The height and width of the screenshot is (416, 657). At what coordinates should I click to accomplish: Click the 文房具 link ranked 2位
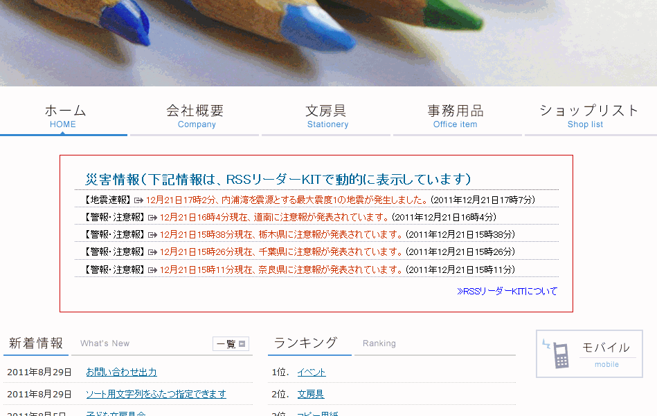point(311,395)
